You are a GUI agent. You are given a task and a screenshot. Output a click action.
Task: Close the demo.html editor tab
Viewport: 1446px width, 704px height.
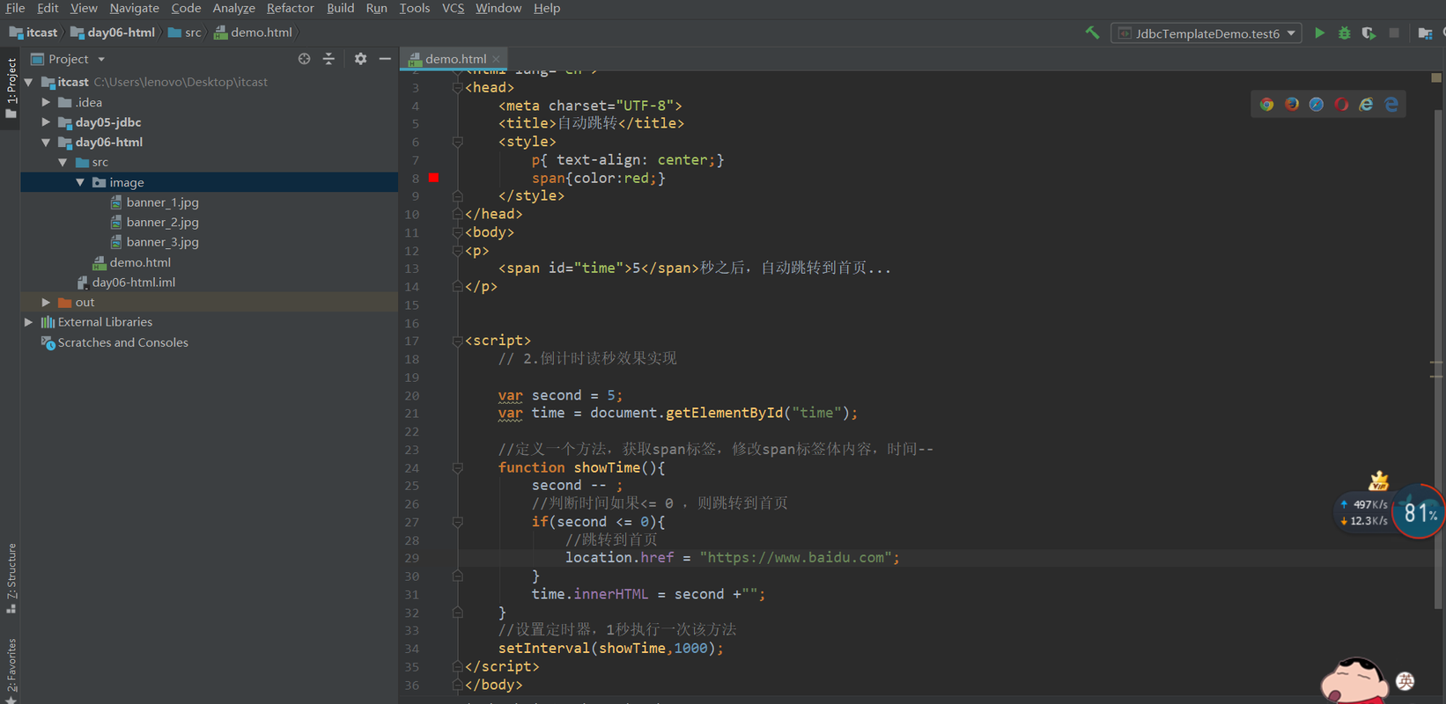497,59
